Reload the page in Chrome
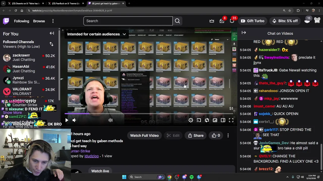The image size is (323, 181). pos(16,11)
